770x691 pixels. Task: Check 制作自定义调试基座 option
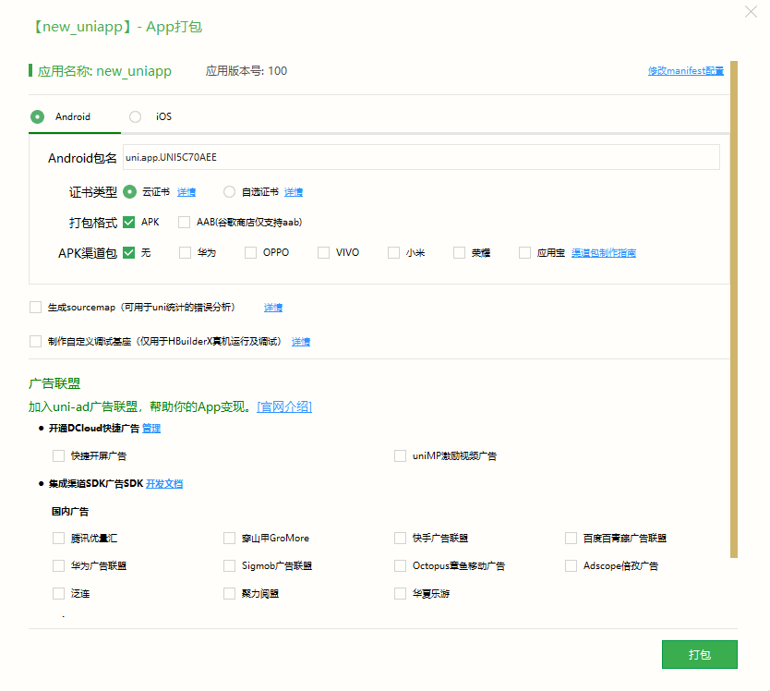coord(36,341)
